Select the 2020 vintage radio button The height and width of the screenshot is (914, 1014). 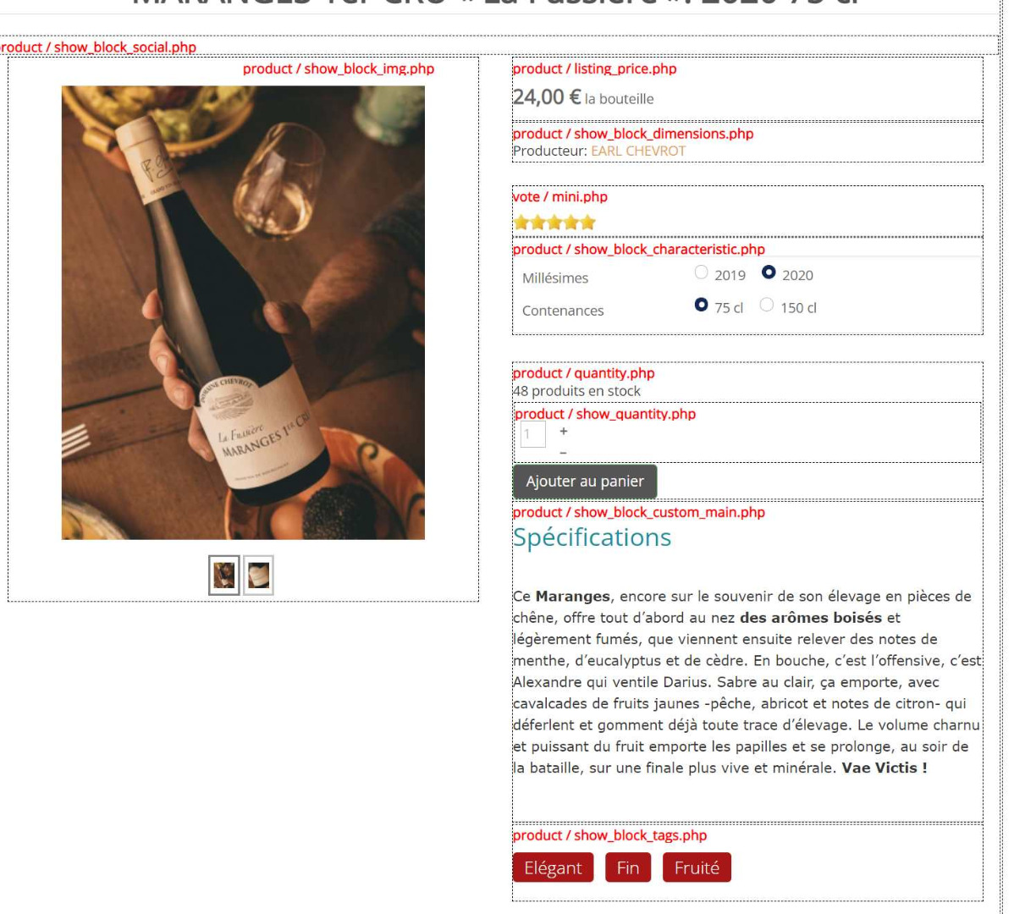click(x=769, y=273)
